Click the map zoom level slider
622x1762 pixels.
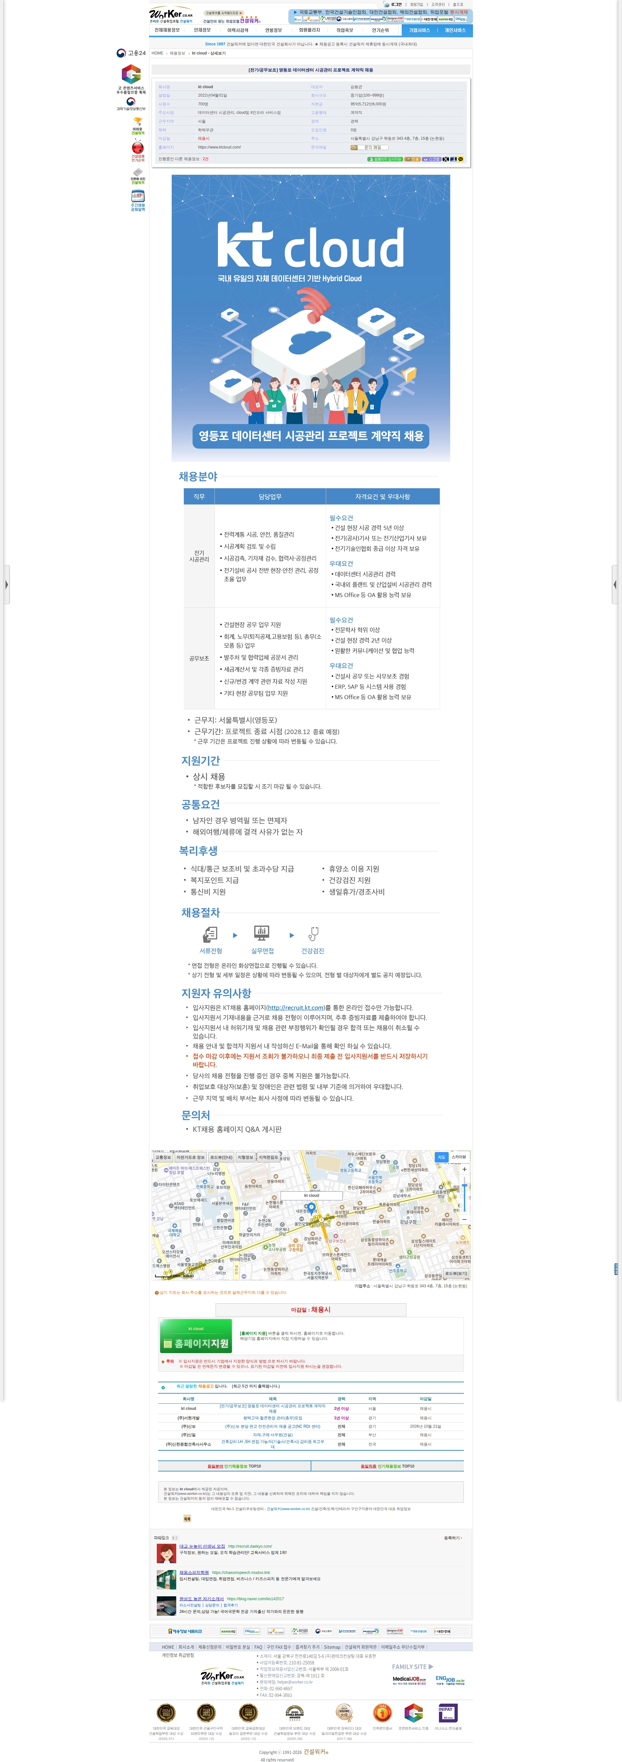tap(464, 1194)
